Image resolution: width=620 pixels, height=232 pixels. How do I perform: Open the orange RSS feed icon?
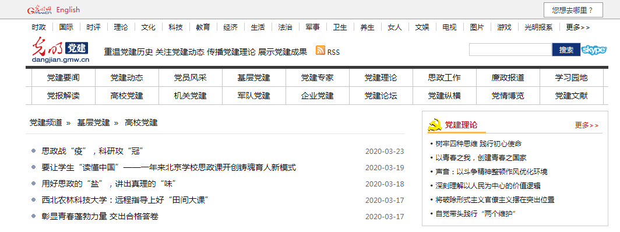click(320, 51)
